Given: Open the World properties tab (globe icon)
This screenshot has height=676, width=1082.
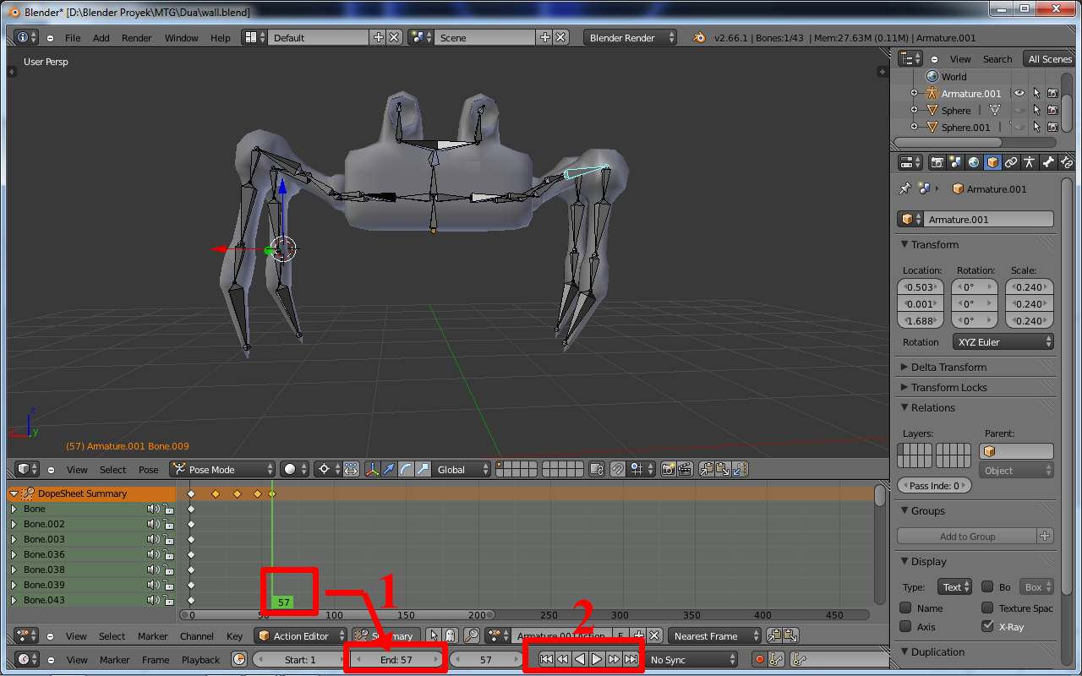Looking at the screenshot, I should tap(974, 161).
